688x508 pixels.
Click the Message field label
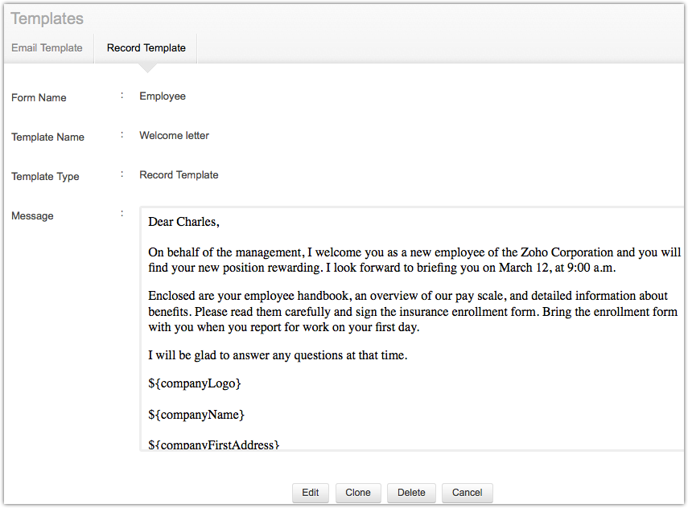coord(32,216)
